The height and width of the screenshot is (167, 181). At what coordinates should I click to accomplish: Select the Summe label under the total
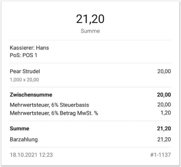90,31
